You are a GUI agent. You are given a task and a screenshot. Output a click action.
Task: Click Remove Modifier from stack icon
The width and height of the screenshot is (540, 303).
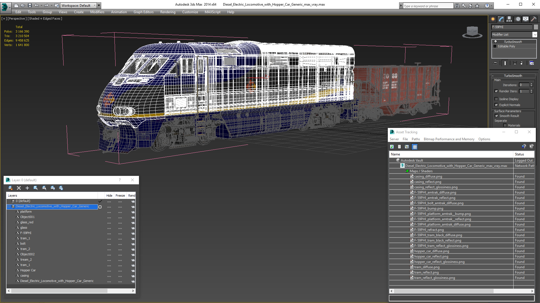point(522,63)
